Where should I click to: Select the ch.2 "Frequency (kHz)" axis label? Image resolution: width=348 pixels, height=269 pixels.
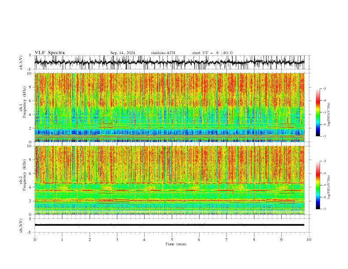[24, 175]
